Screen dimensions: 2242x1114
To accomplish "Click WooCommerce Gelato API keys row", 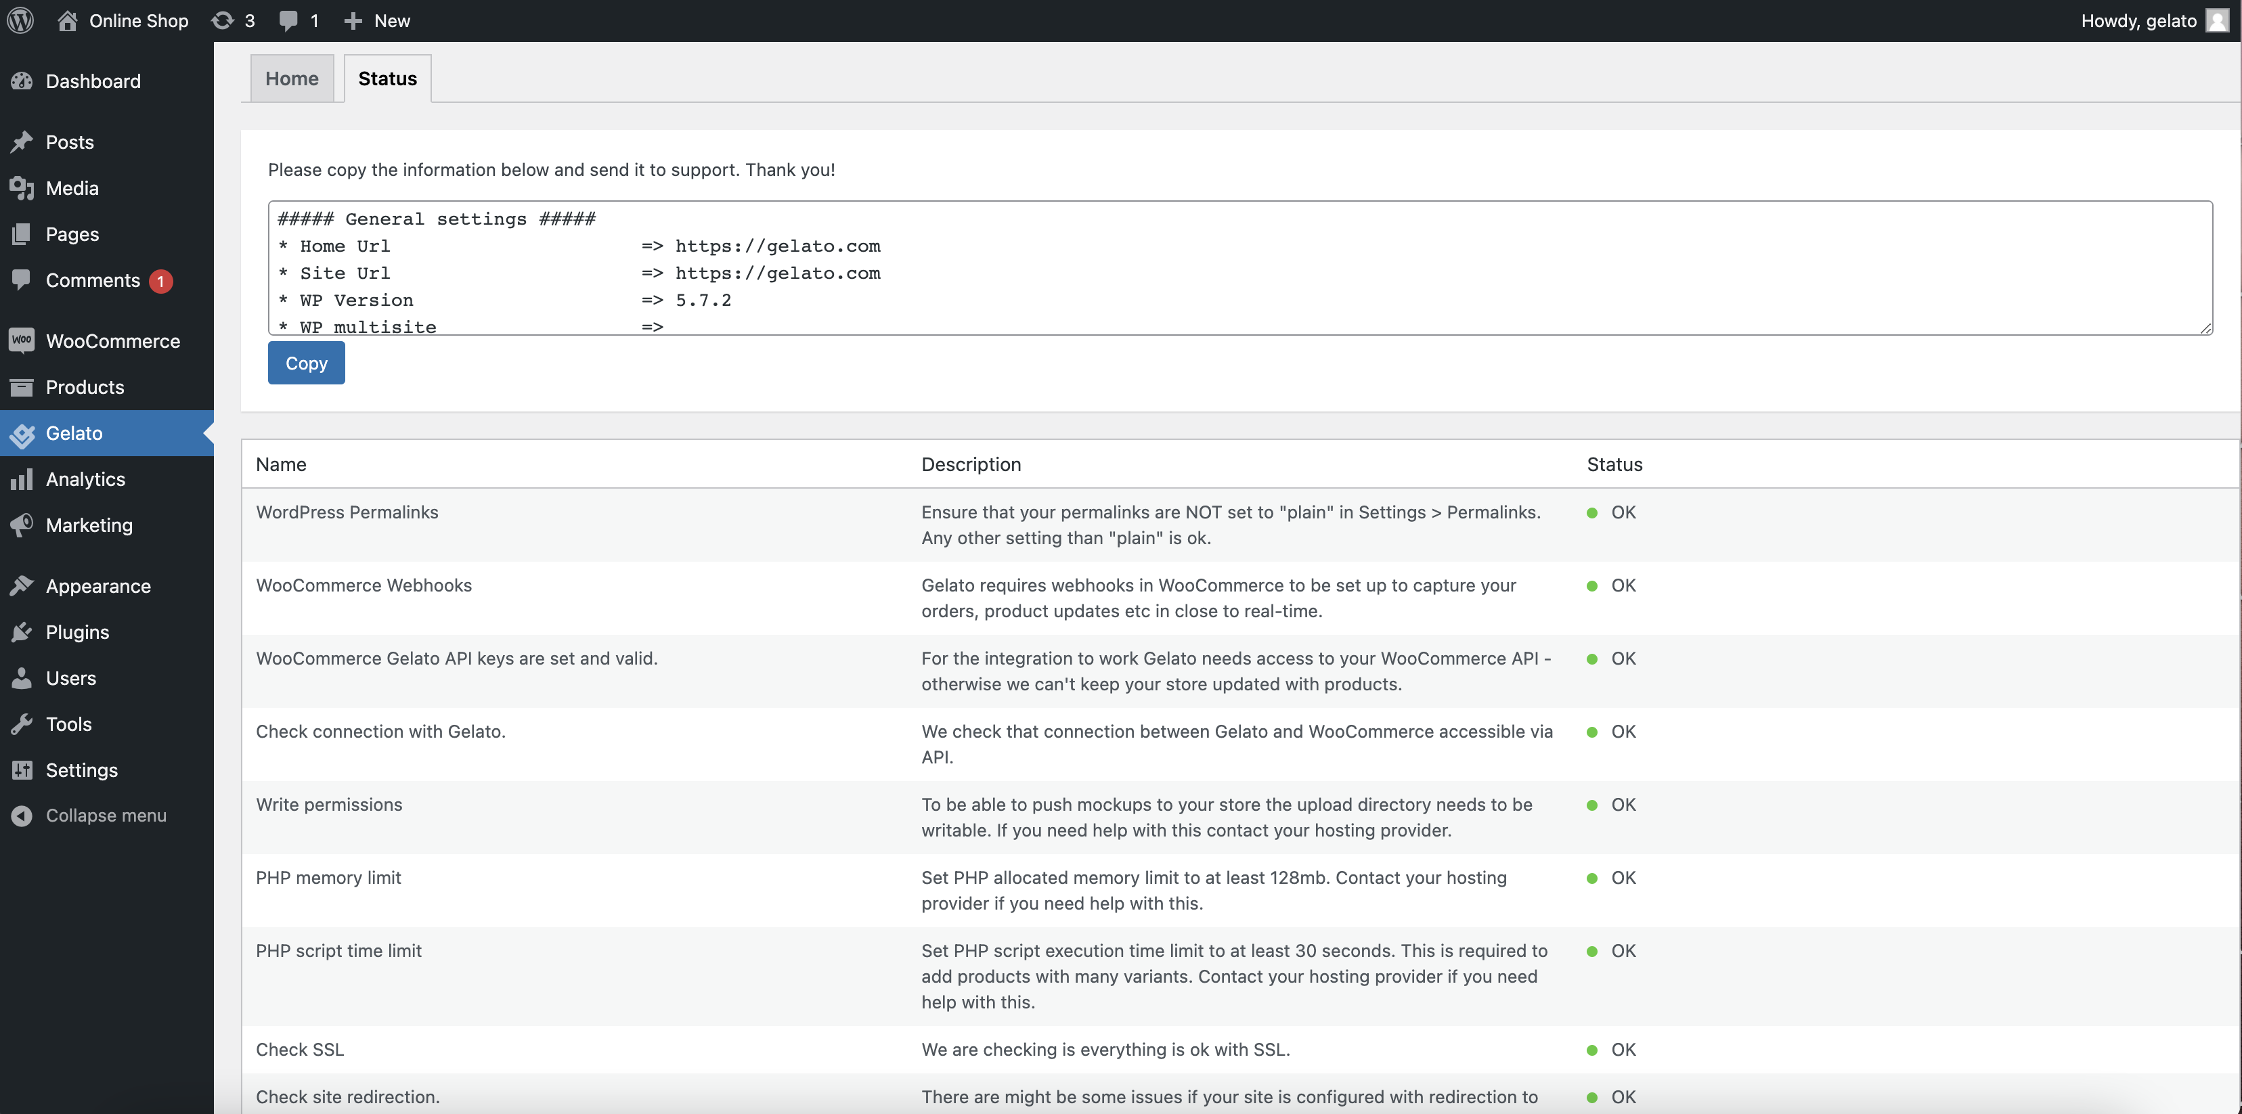I will click(x=457, y=659).
